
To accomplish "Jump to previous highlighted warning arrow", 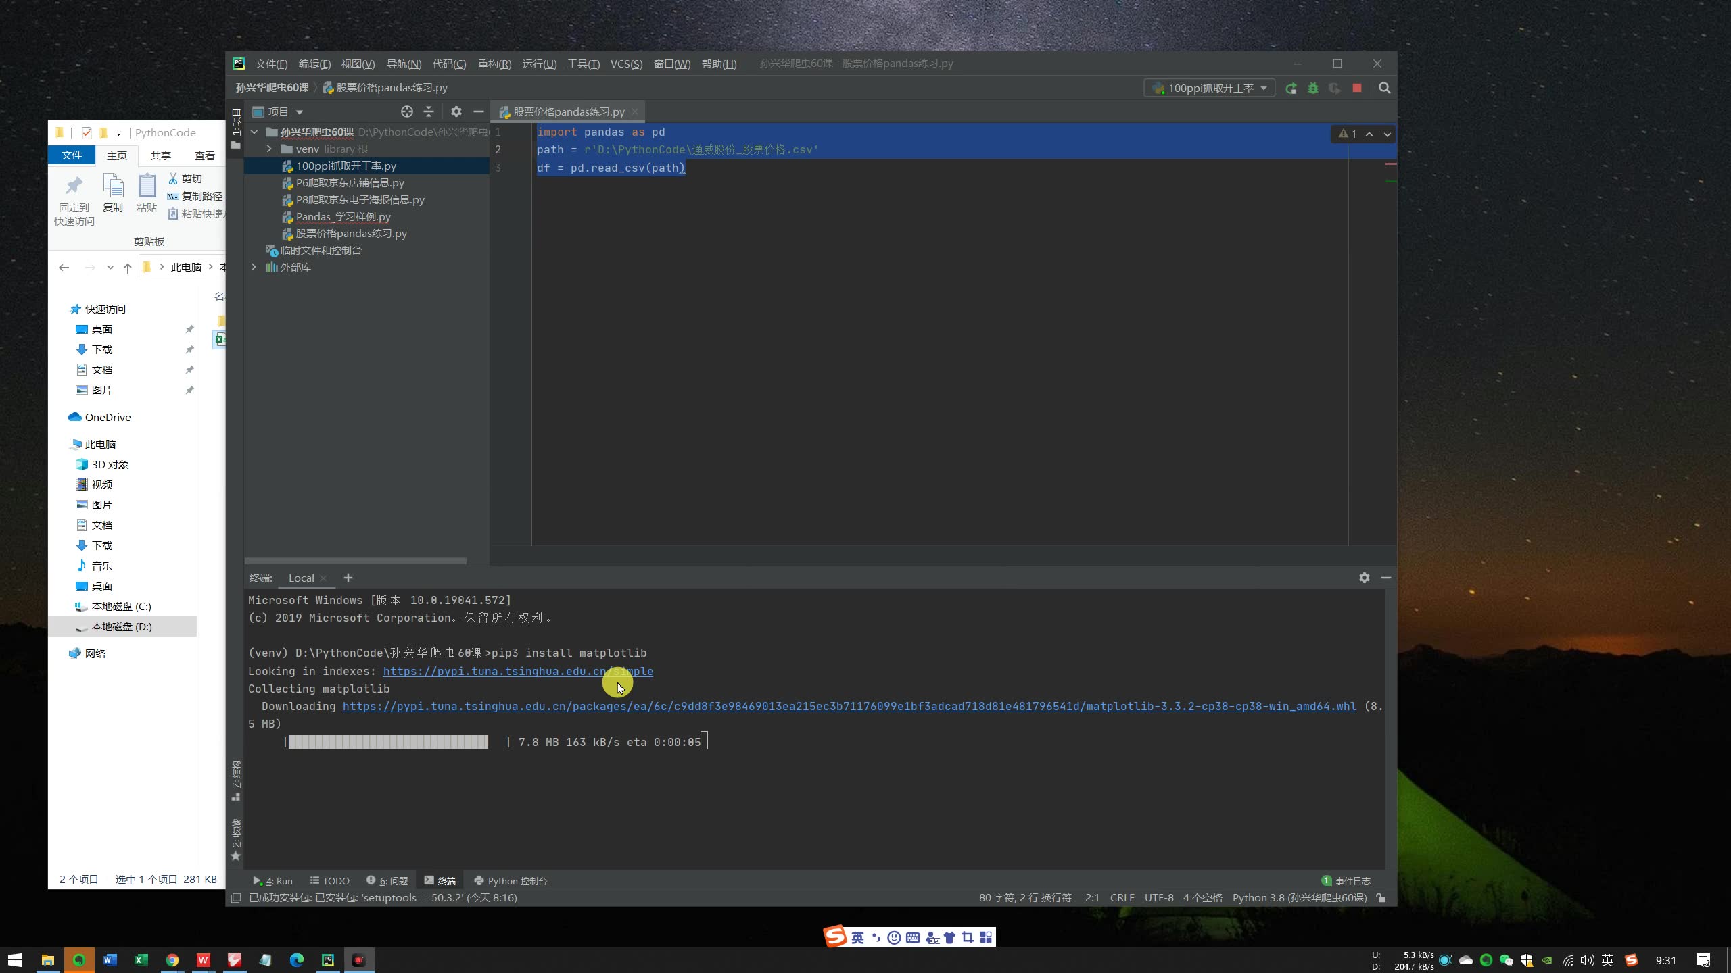I will (x=1369, y=134).
